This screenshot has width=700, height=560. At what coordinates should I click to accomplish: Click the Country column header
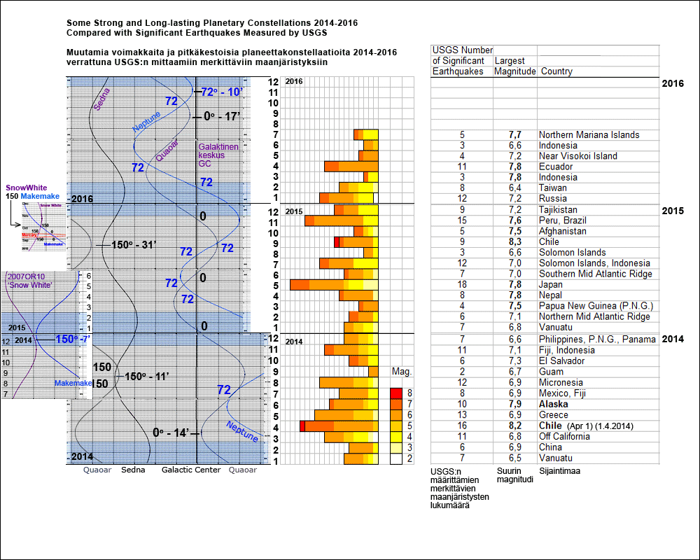(x=556, y=71)
